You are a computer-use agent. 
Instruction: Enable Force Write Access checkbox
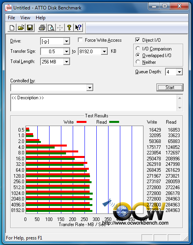(x=80, y=40)
